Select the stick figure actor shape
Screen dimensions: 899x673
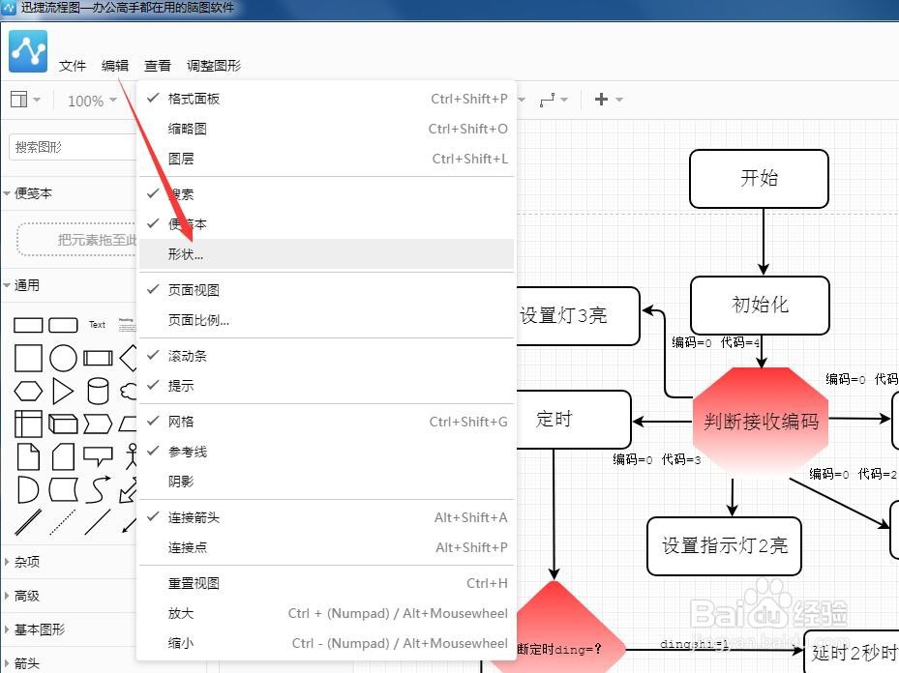click(x=134, y=454)
